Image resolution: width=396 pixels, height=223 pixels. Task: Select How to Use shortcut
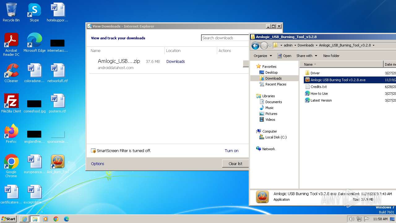click(316, 94)
